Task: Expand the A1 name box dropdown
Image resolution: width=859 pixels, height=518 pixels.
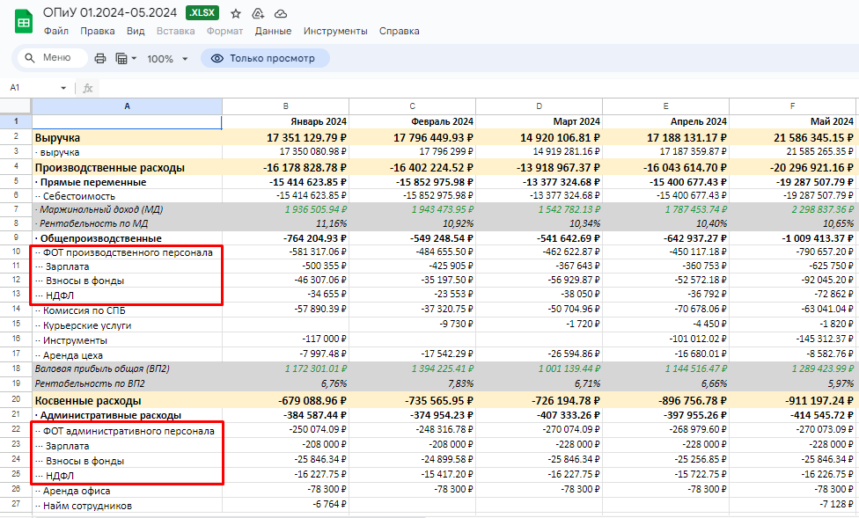Action: tap(63, 88)
